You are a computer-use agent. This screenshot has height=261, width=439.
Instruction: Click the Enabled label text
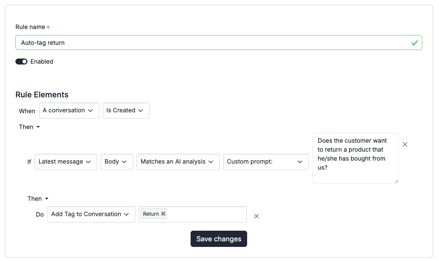(x=42, y=62)
